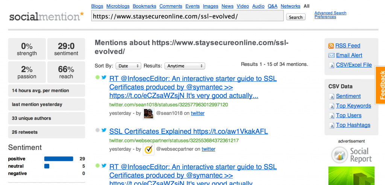Open the Top Hashtags CSV link
Screen dimensions: 385x185
(353, 125)
